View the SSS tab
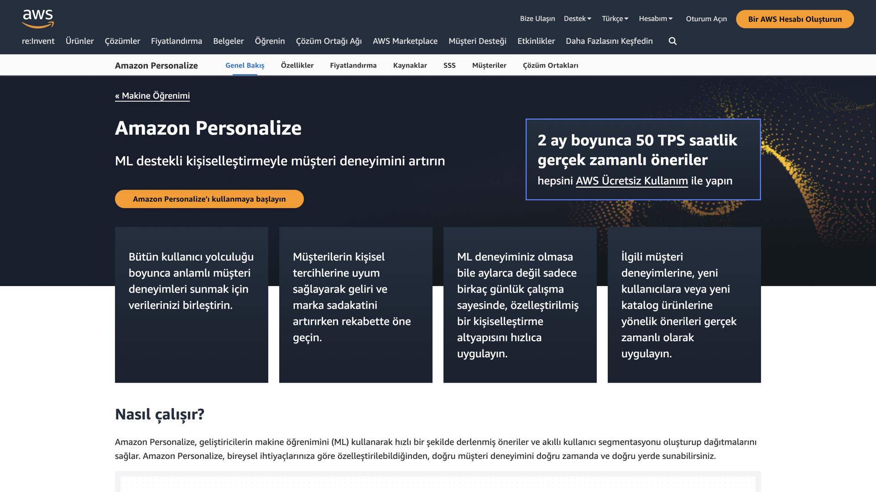The height and width of the screenshot is (492, 876). pos(449,65)
